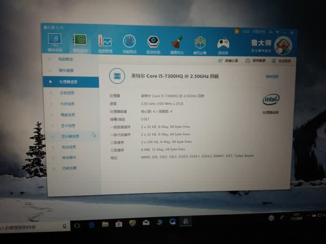Launch 性能测试 performance test gauge icon
Screen dimensions: 326x244
click(x=129, y=44)
